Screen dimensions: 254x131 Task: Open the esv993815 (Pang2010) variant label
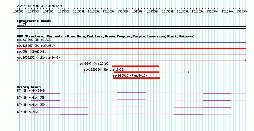pos(130,75)
